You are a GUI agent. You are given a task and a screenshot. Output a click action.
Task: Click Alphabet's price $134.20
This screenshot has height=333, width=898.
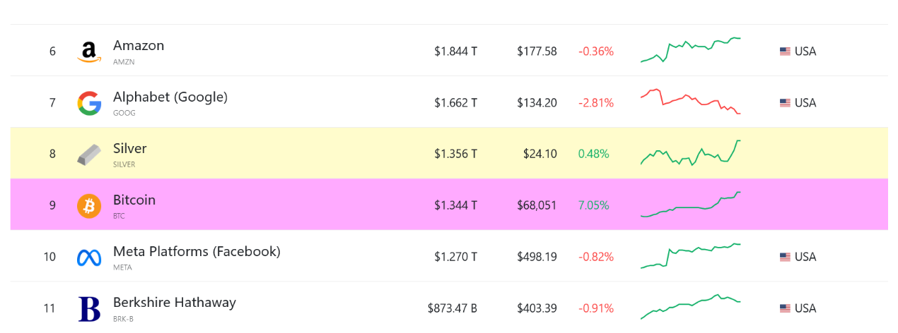pyautogui.click(x=537, y=103)
